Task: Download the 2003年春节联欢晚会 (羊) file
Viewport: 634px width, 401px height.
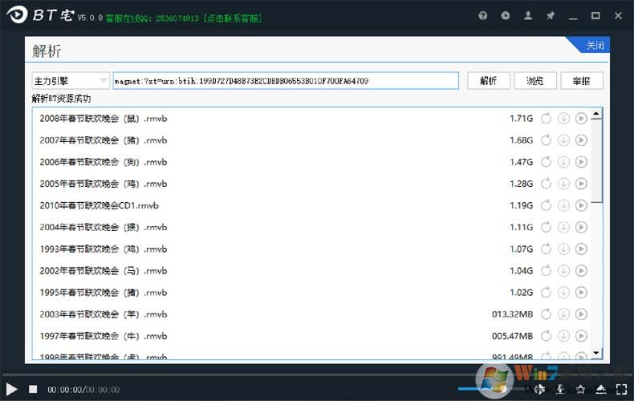Action: tap(563, 314)
